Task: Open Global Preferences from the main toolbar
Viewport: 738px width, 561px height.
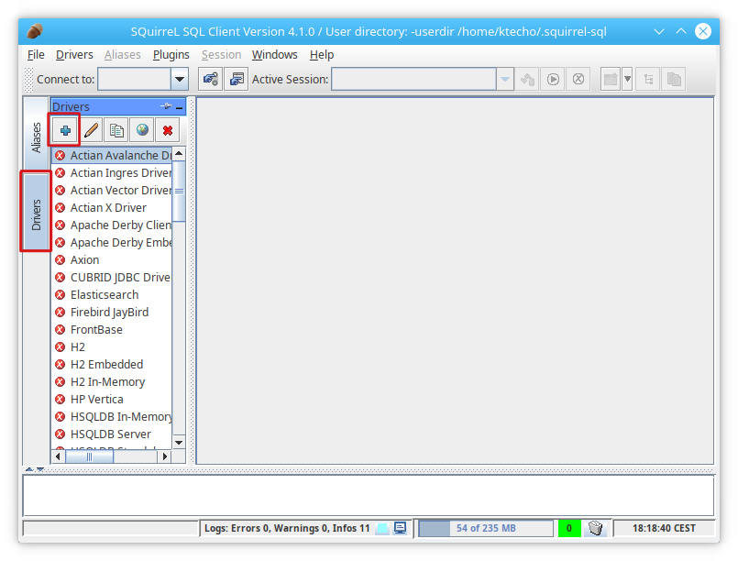Action: pos(210,79)
